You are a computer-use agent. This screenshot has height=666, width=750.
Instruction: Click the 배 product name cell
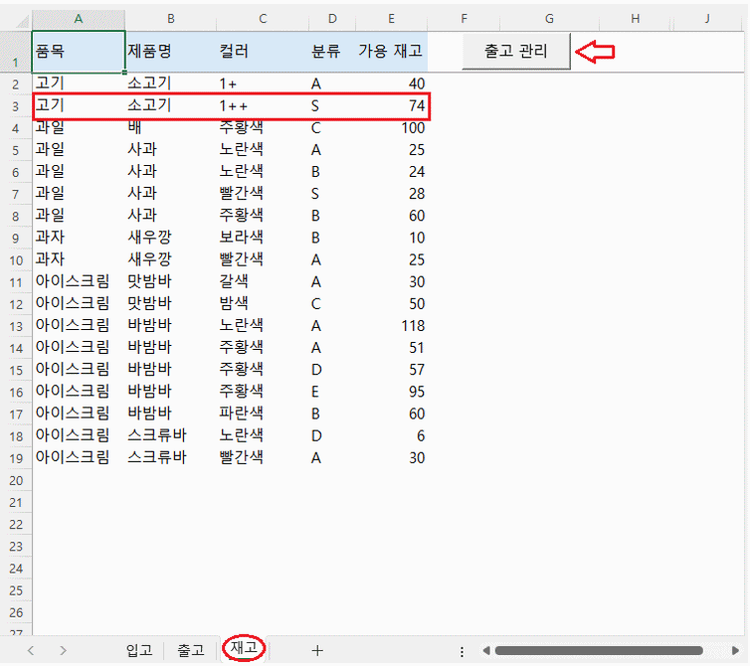click(x=170, y=128)
